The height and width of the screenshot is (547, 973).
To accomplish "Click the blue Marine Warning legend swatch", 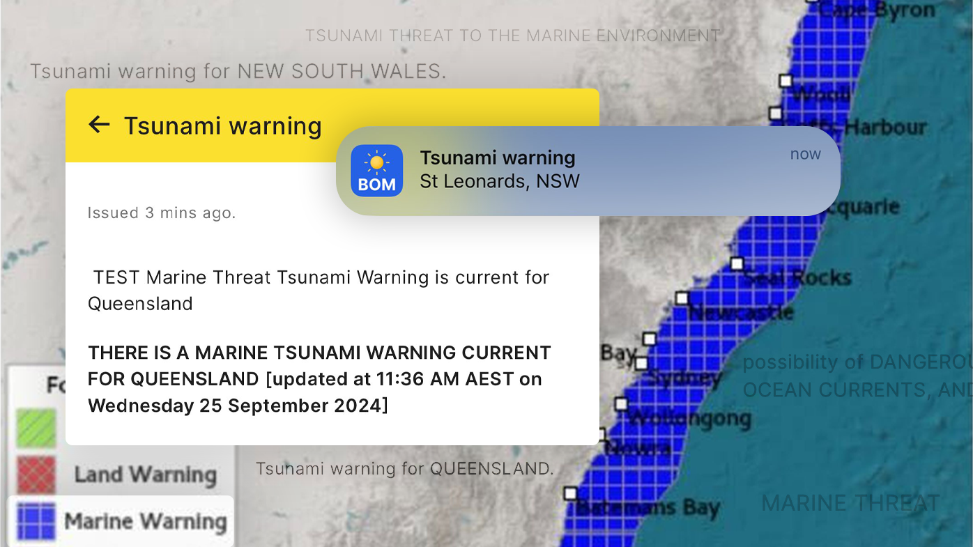I will tap(36, 521).
